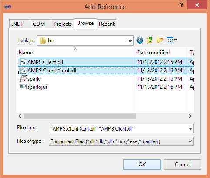Select the AMPS.Client.Xaml.dll file name
Viewport: 210px width, 178px height.
click(x=52, y=71)
